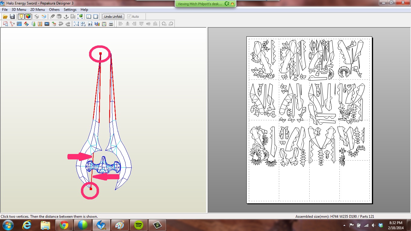Click the gray wireframe cube icon

[37, 17]
